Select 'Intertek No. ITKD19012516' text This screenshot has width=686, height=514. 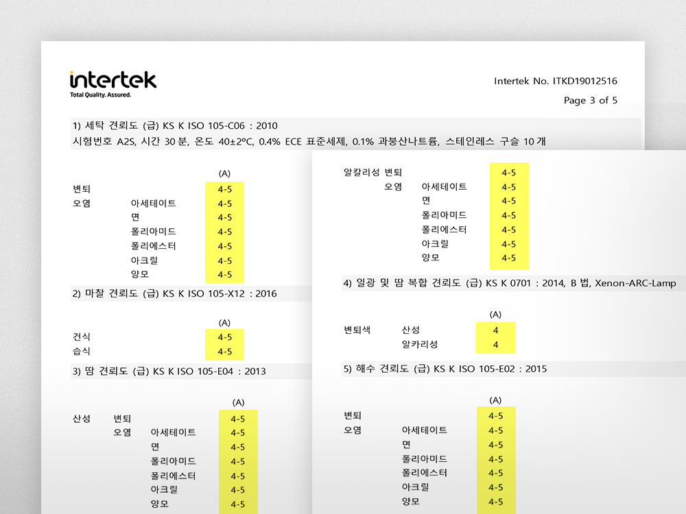click(x=556, y=81)
